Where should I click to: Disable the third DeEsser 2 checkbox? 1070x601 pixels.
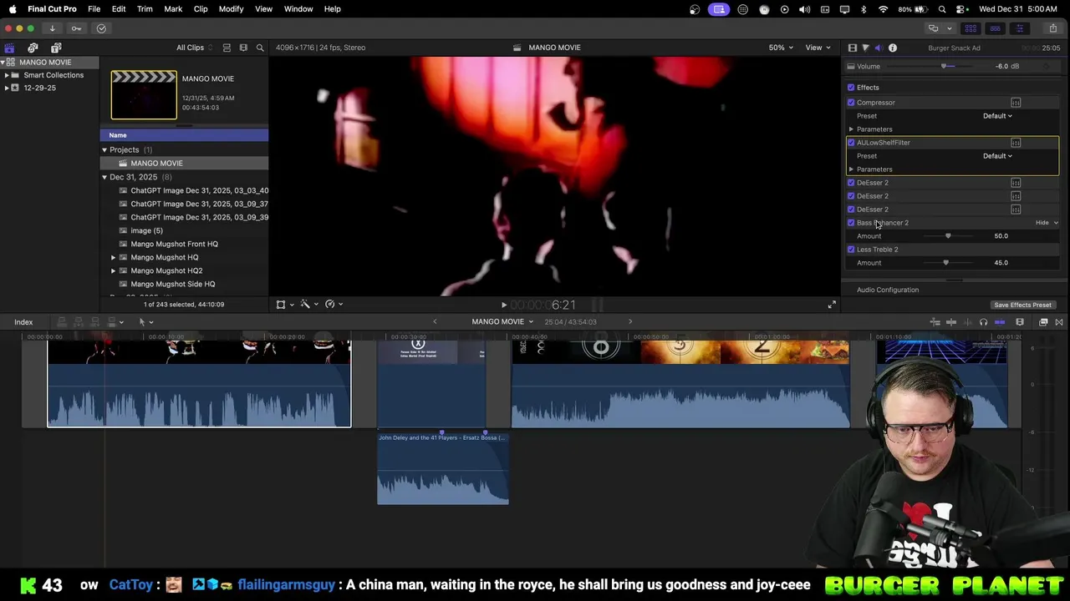tap(851, 210)
